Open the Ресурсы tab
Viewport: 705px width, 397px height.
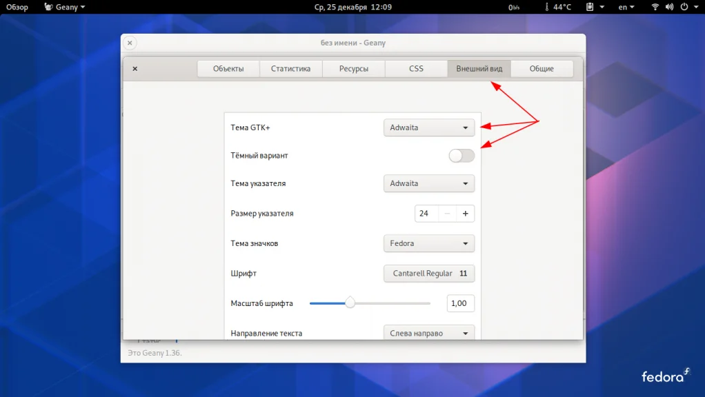(x=353, y=69)
